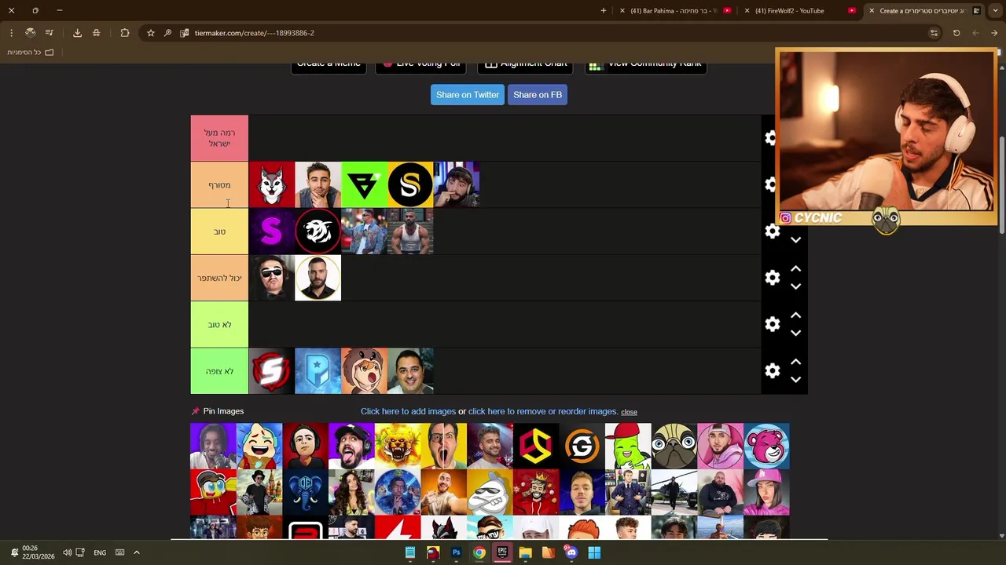Expand the system tray hidden icons chevron

point(136,552)
